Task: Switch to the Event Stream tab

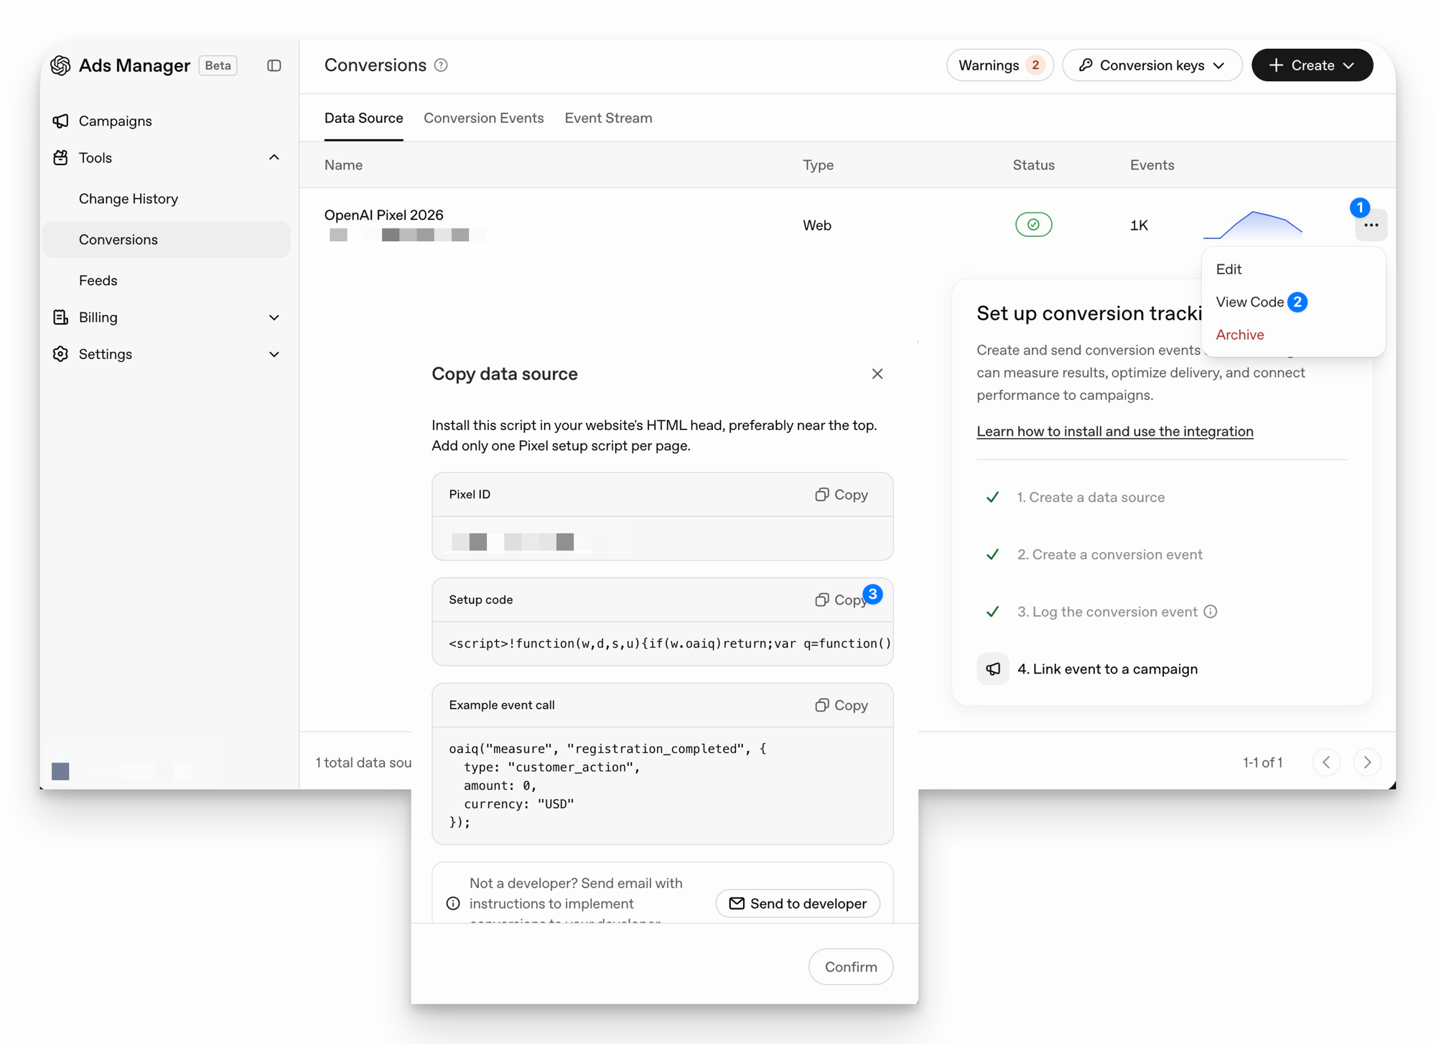Action: 608,118
